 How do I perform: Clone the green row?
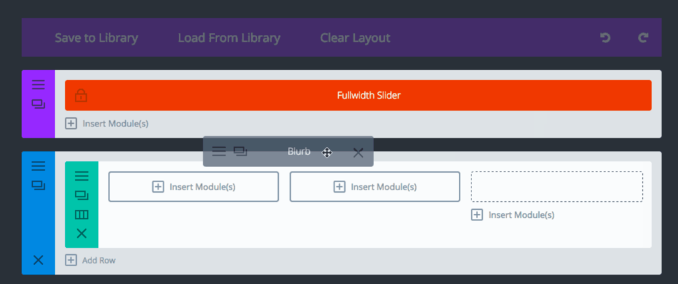[81, 195]
